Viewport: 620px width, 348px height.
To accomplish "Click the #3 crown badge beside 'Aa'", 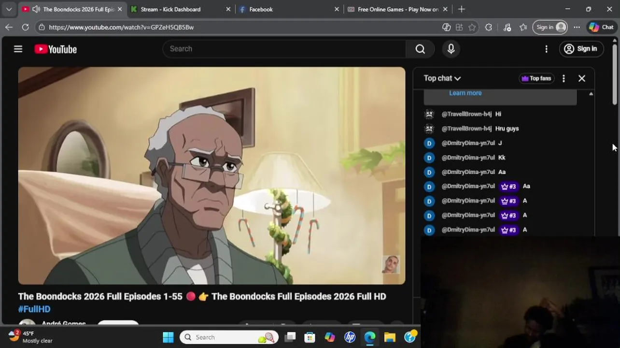I will pyautogui.click(x=508, y=186).
